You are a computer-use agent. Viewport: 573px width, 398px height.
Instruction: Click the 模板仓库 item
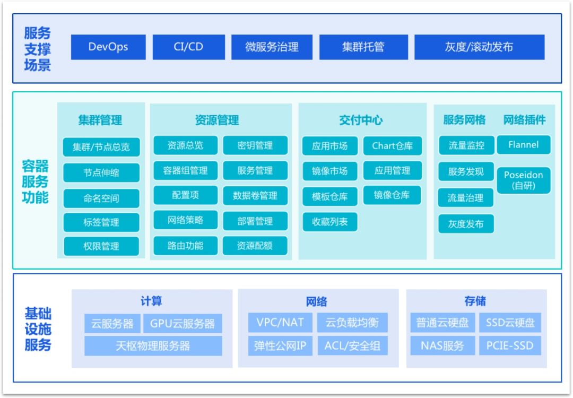pyautogui.click(x=329, y=197)
